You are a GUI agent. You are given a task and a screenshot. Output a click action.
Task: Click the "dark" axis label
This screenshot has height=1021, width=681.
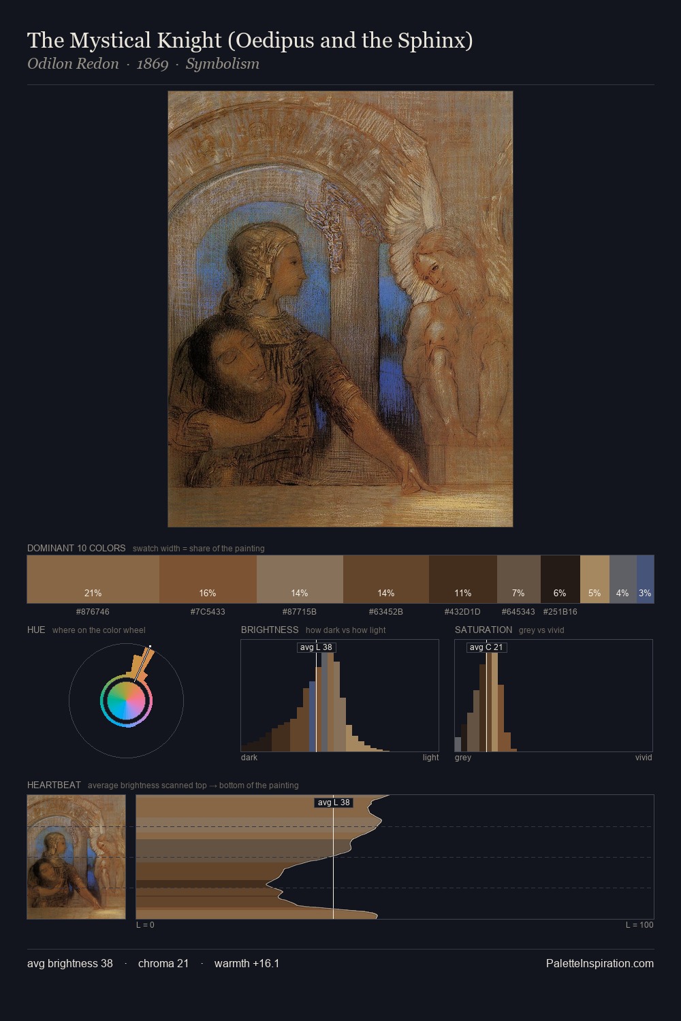click(x=249, y=758)
